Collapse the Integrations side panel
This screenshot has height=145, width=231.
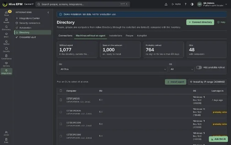point(48,12)
